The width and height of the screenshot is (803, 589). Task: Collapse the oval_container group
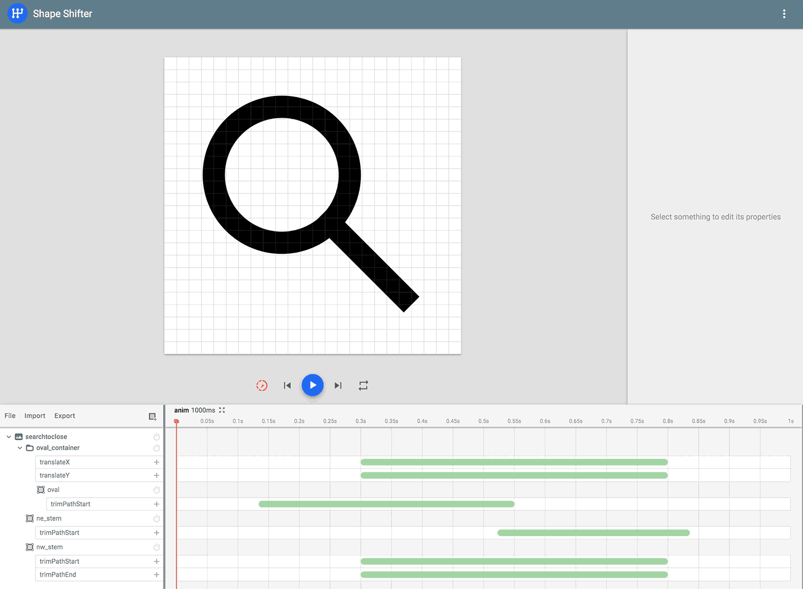[x=20, y=448]
